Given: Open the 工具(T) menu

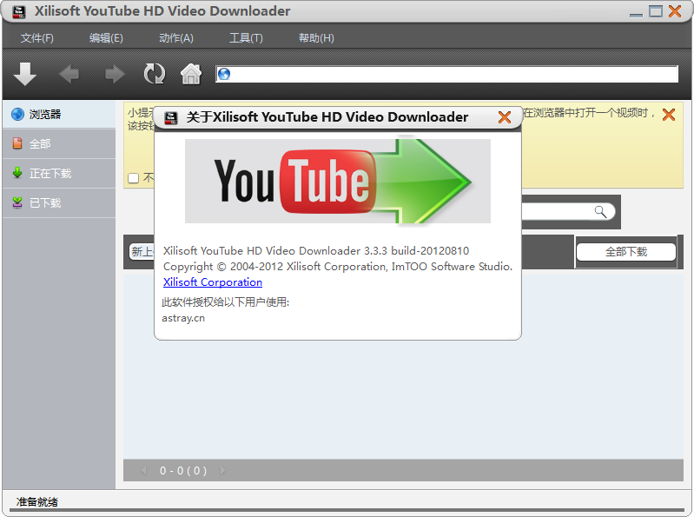Looking at the screenshot, I should tap(246, 38).
